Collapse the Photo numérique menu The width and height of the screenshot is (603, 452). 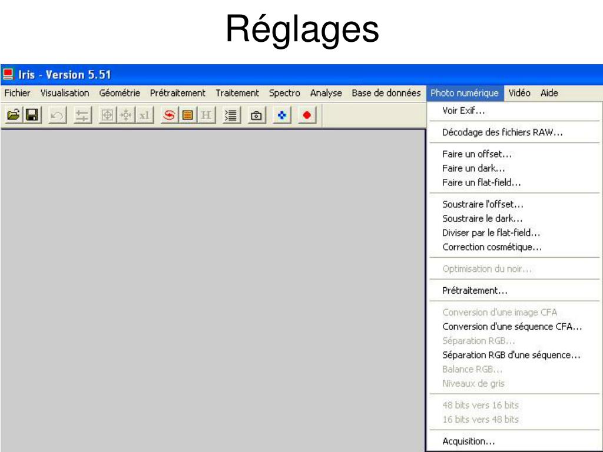[465, 93]
